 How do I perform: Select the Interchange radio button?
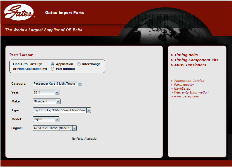79,64
